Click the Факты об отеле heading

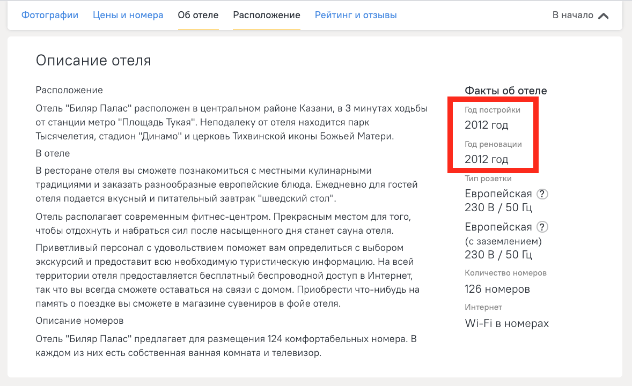[505, 91]
